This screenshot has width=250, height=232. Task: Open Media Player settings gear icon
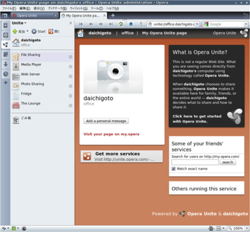[71, 67]
